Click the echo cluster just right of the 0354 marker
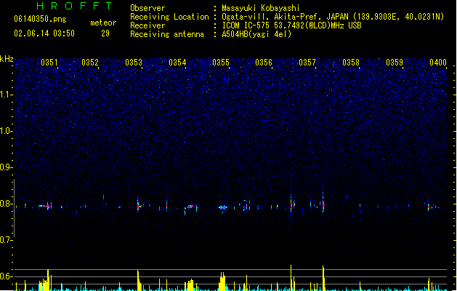 [x=190, y=207]
